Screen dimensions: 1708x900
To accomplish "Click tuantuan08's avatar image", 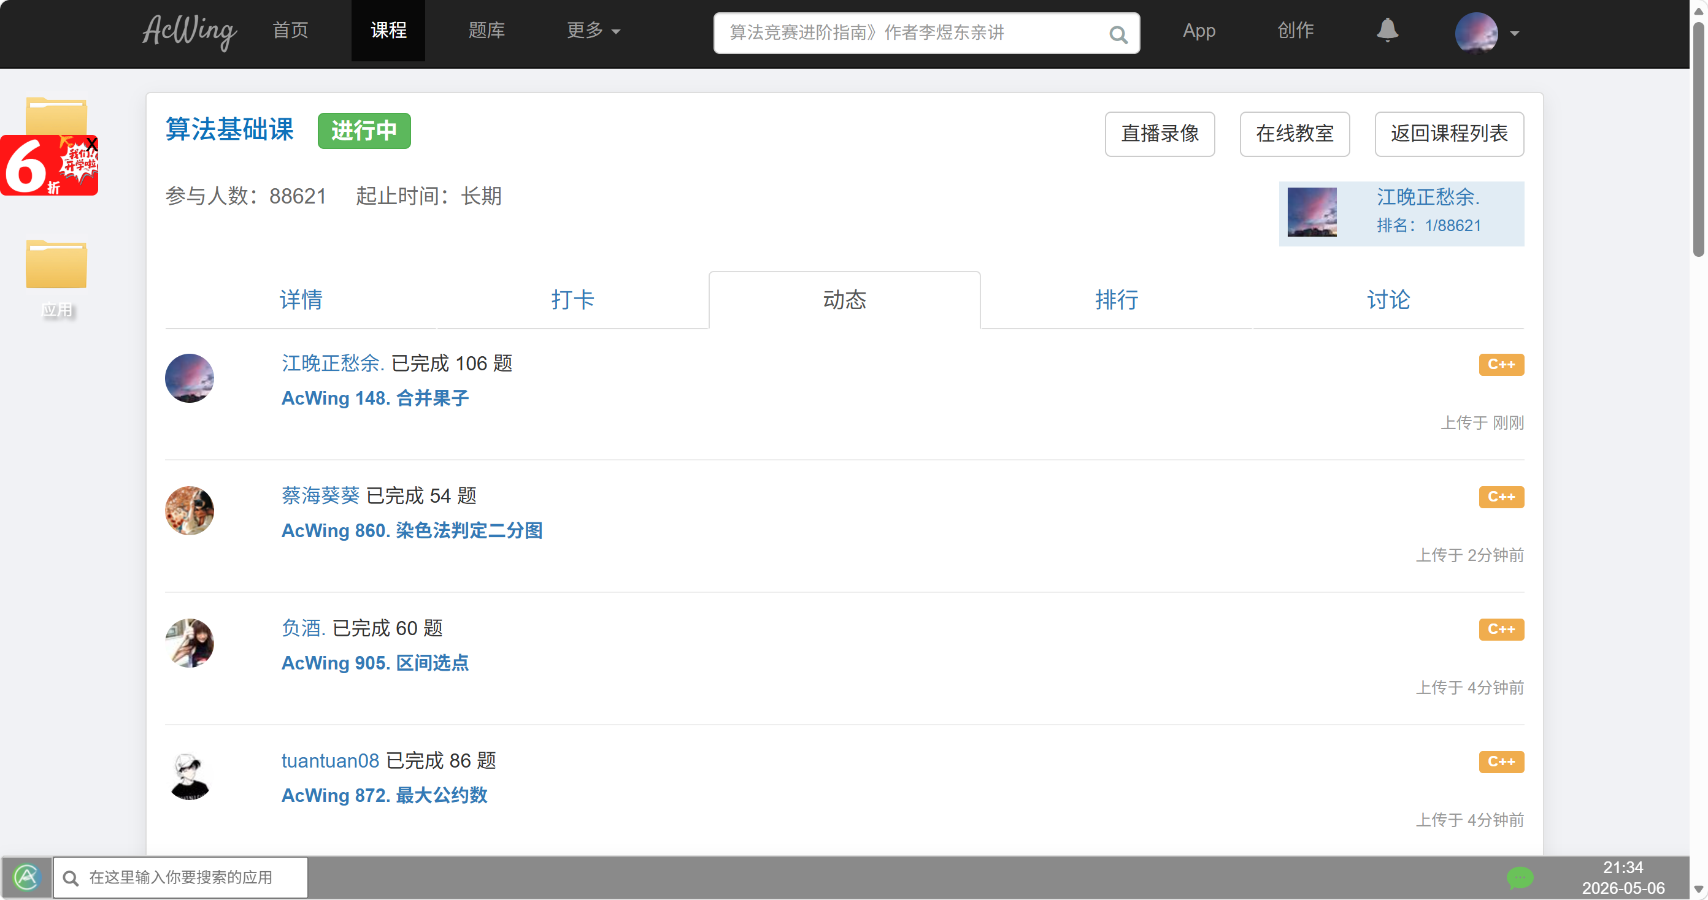I will (x=190, y=776).
